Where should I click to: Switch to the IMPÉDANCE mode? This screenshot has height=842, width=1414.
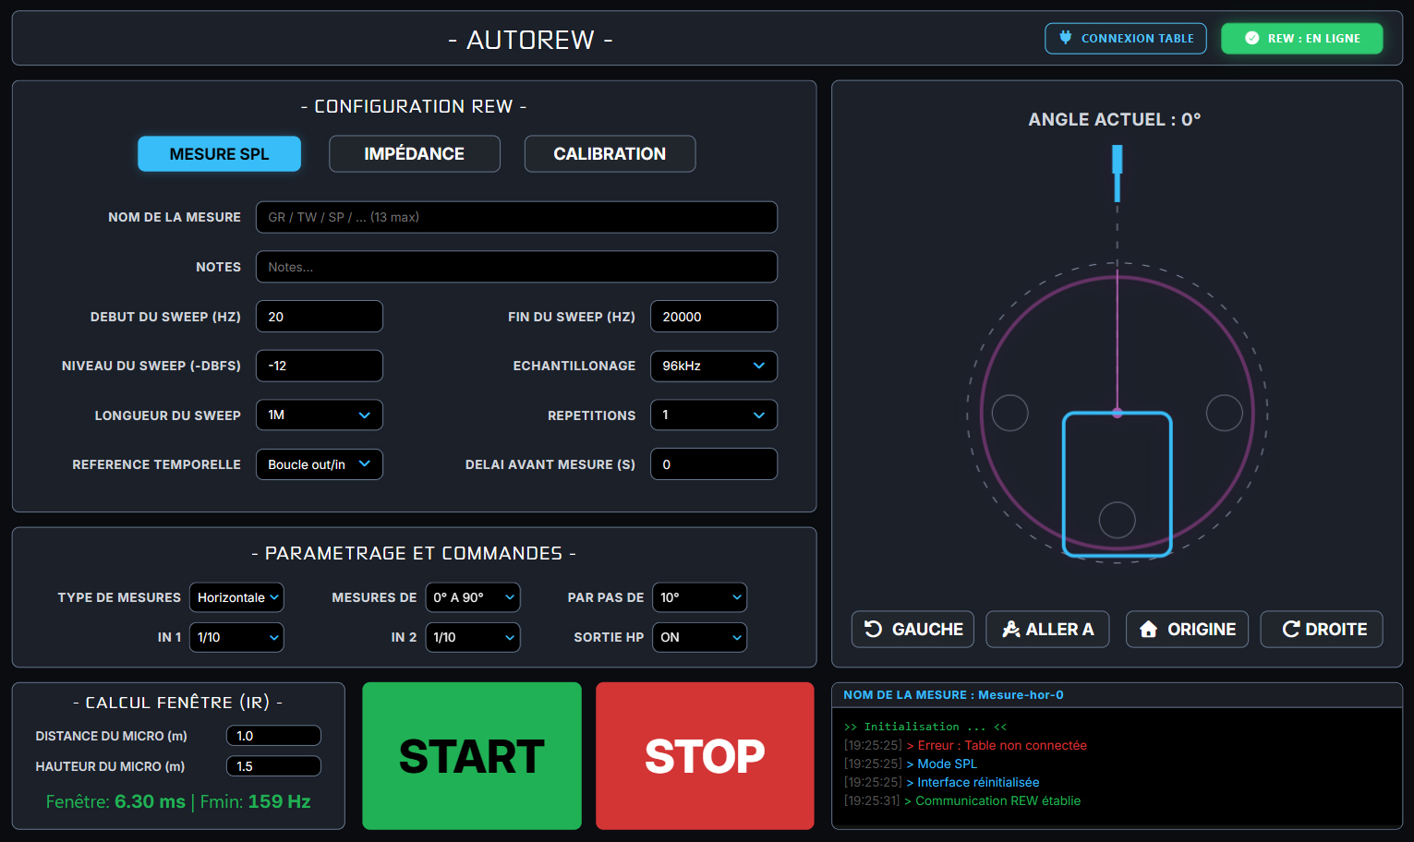point(414,154)
